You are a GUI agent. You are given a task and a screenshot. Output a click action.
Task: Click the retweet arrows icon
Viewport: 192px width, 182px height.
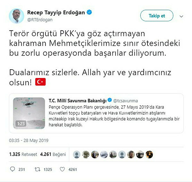[x=37, y=169]
